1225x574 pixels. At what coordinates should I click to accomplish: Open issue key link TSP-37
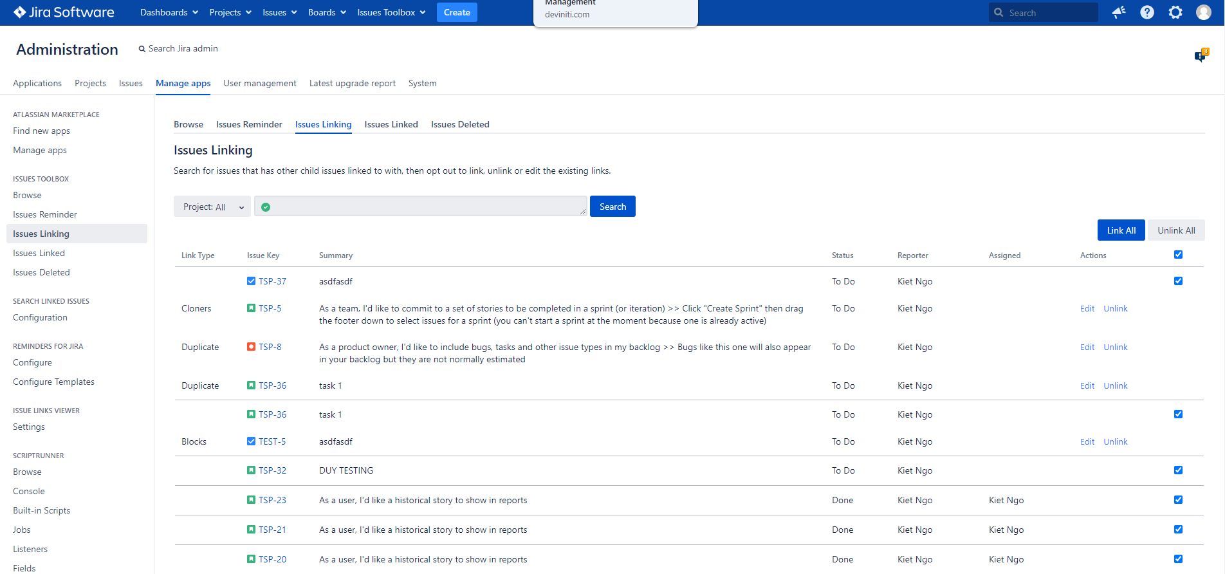point(272,281)
